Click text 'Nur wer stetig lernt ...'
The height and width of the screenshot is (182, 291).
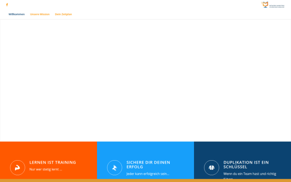[x=46, y=169]
